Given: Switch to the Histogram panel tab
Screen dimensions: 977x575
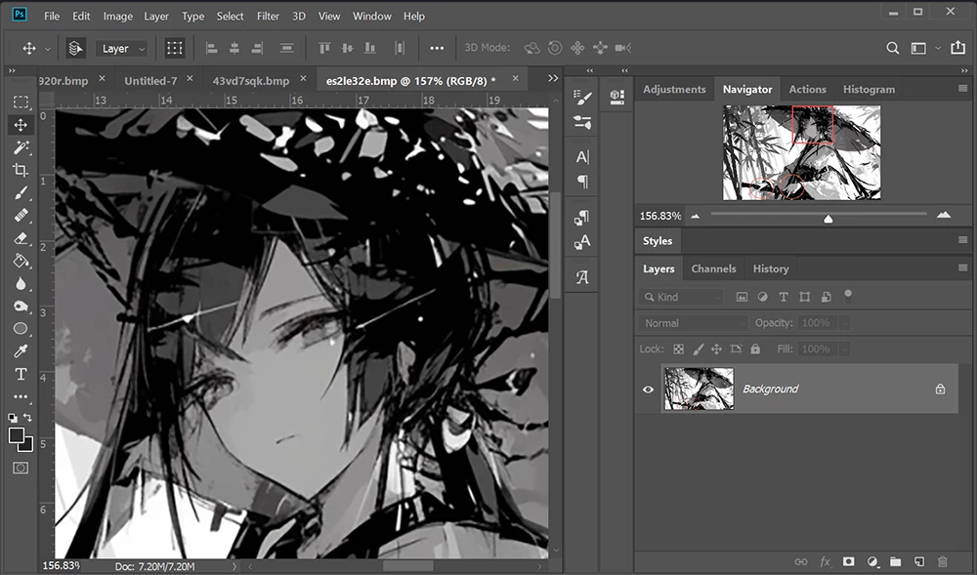Looking at the screenshot, I should point(869,89).
